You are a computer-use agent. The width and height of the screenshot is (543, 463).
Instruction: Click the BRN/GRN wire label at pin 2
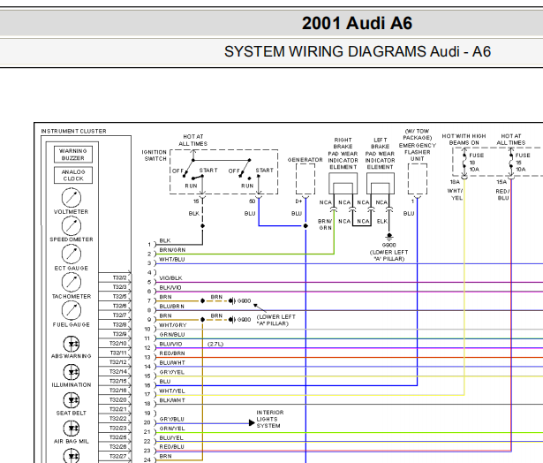pyautogui.click(x=172, y=250)
